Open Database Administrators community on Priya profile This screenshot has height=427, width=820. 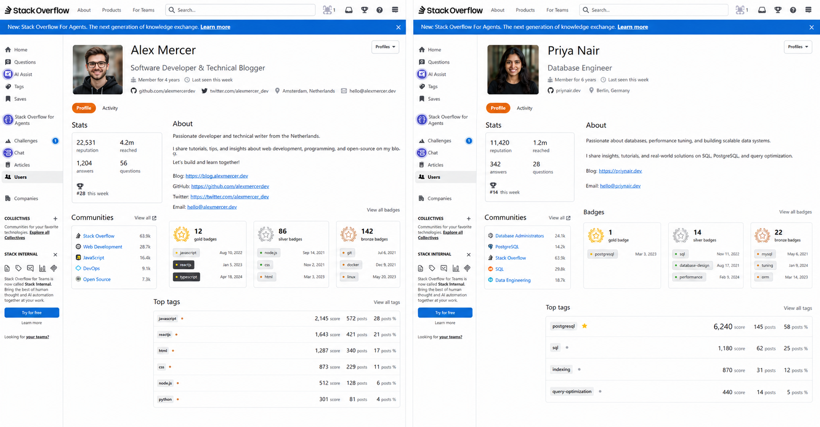click(519, 236)
